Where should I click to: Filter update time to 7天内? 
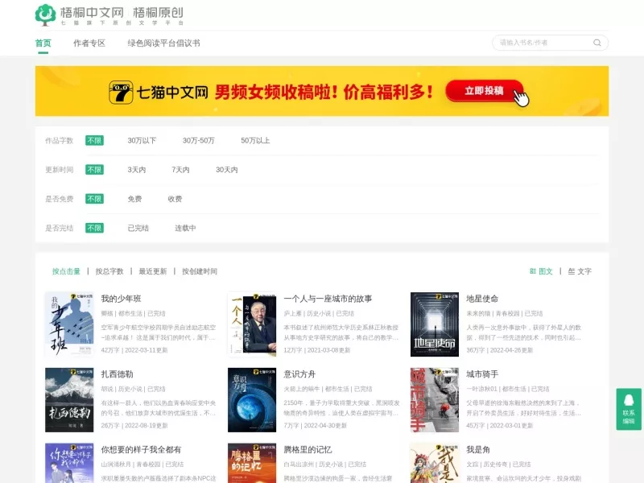(180, 170)
